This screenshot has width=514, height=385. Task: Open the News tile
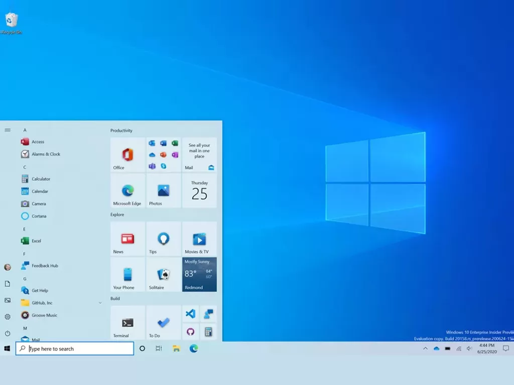pyautogui.click(x=128, y=239)
